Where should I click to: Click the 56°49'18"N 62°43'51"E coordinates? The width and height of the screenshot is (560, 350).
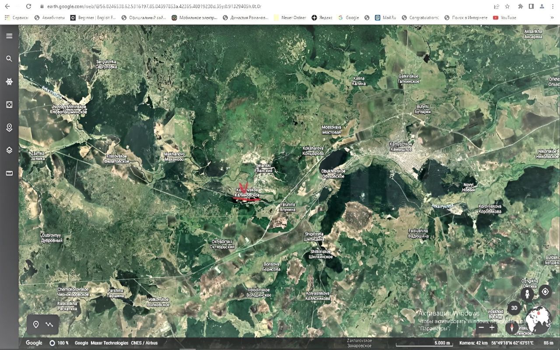tap(512, 343)
